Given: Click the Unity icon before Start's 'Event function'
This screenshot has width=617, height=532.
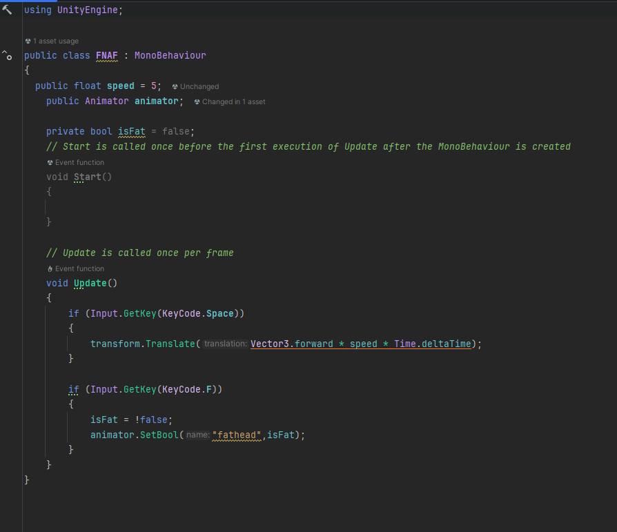Looking at the screenshot, I should (x=50, y=163).
